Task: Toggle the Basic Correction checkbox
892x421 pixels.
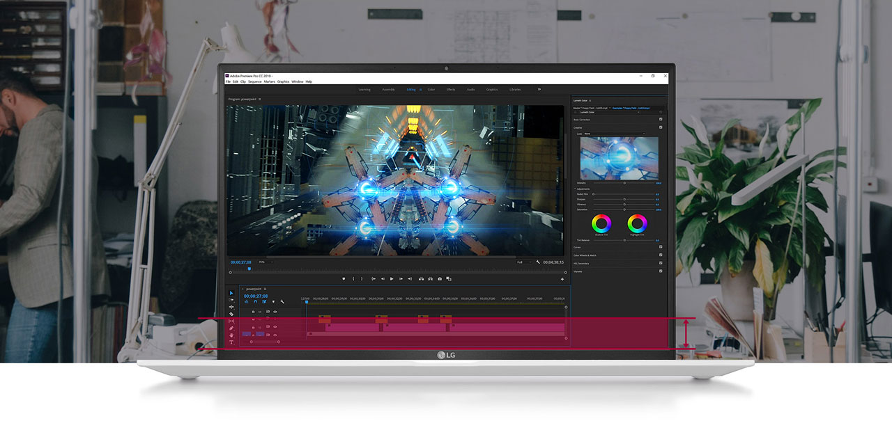Action: coord(661,120)
